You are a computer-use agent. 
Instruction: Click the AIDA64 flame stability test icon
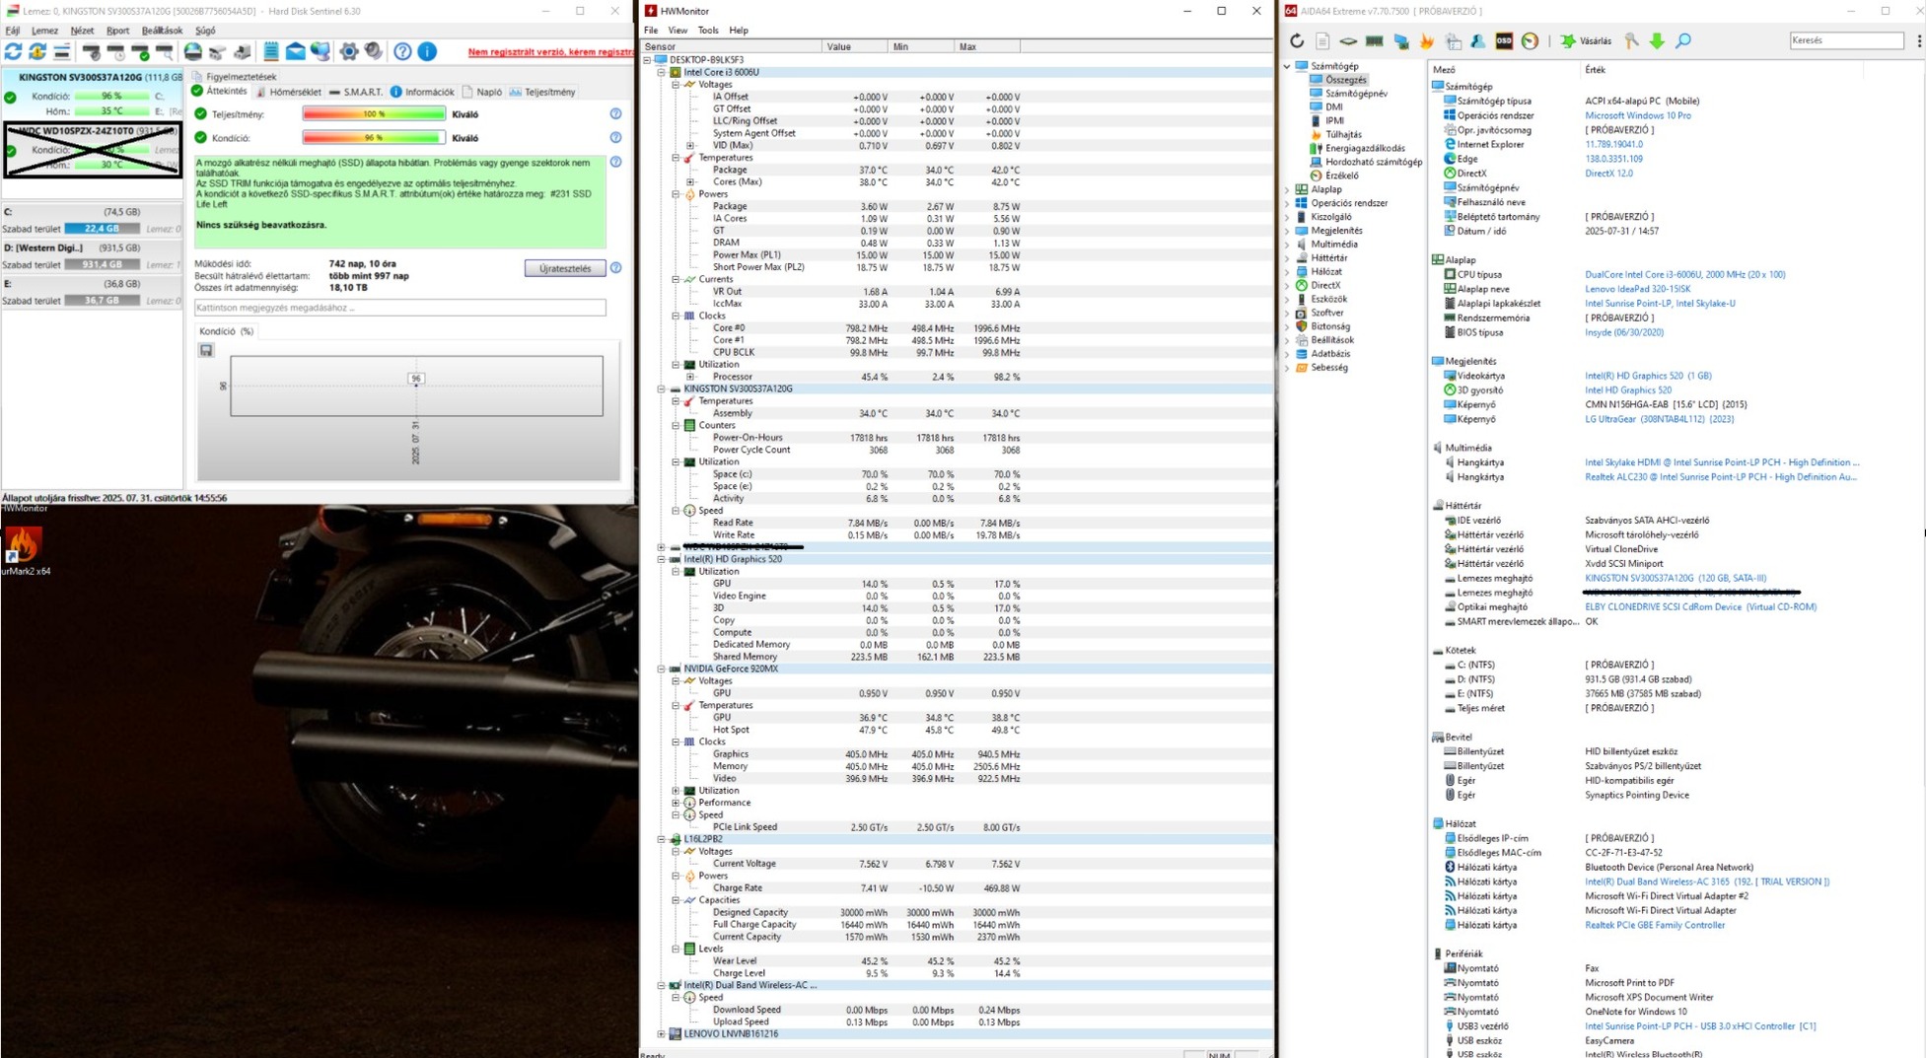1426,41
